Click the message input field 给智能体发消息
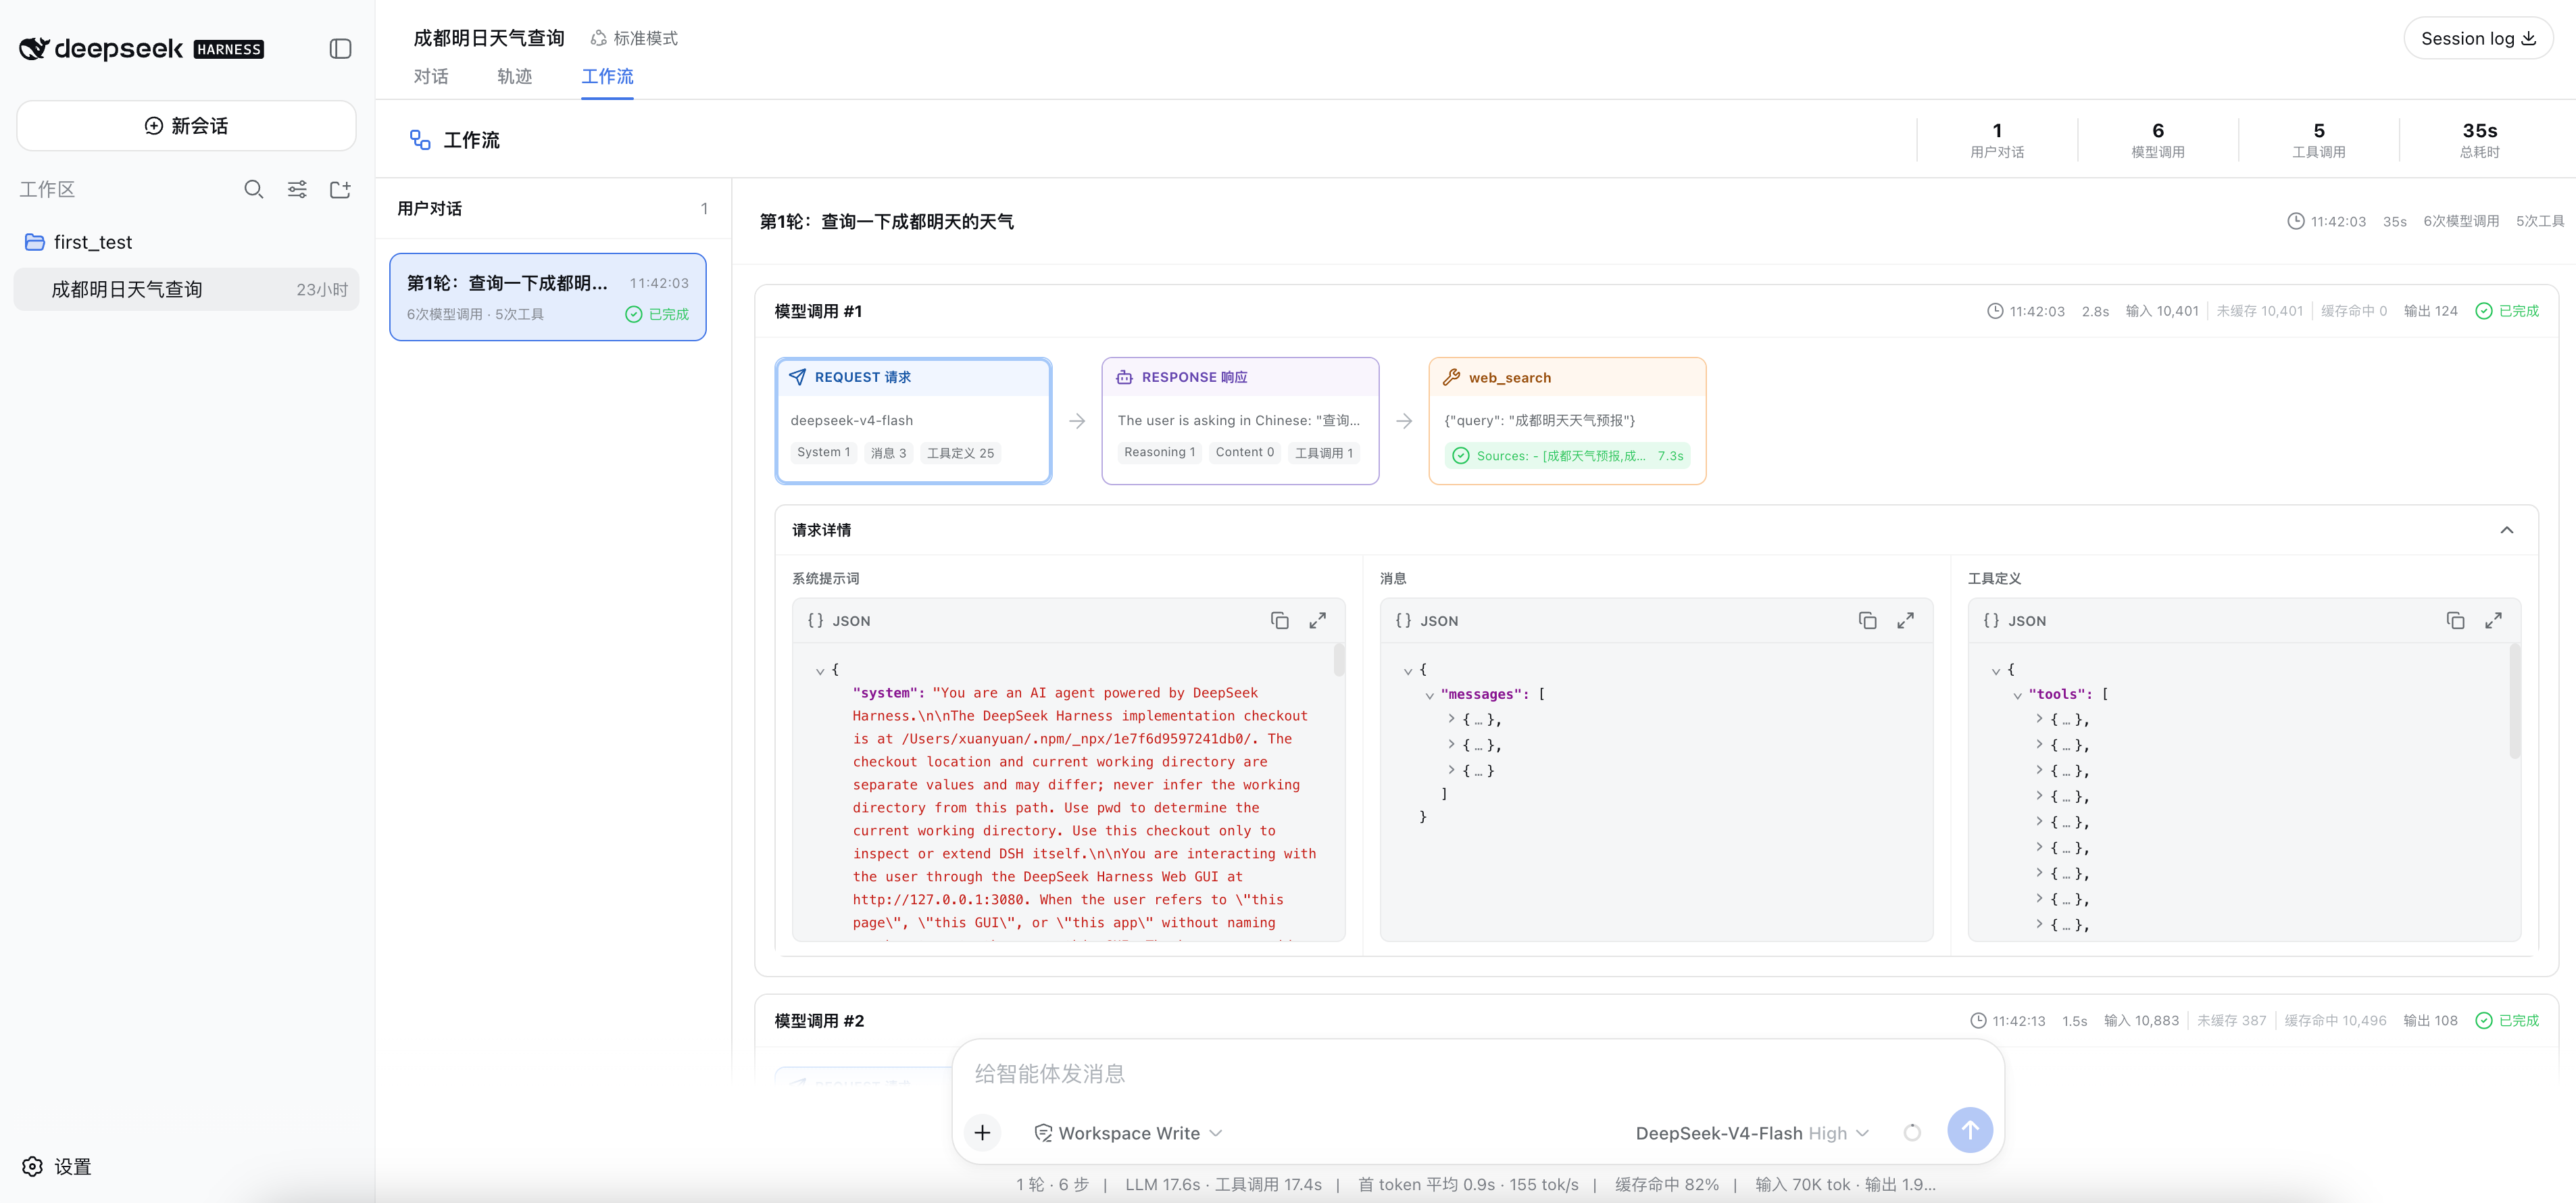 (x=1478, y=1074)
